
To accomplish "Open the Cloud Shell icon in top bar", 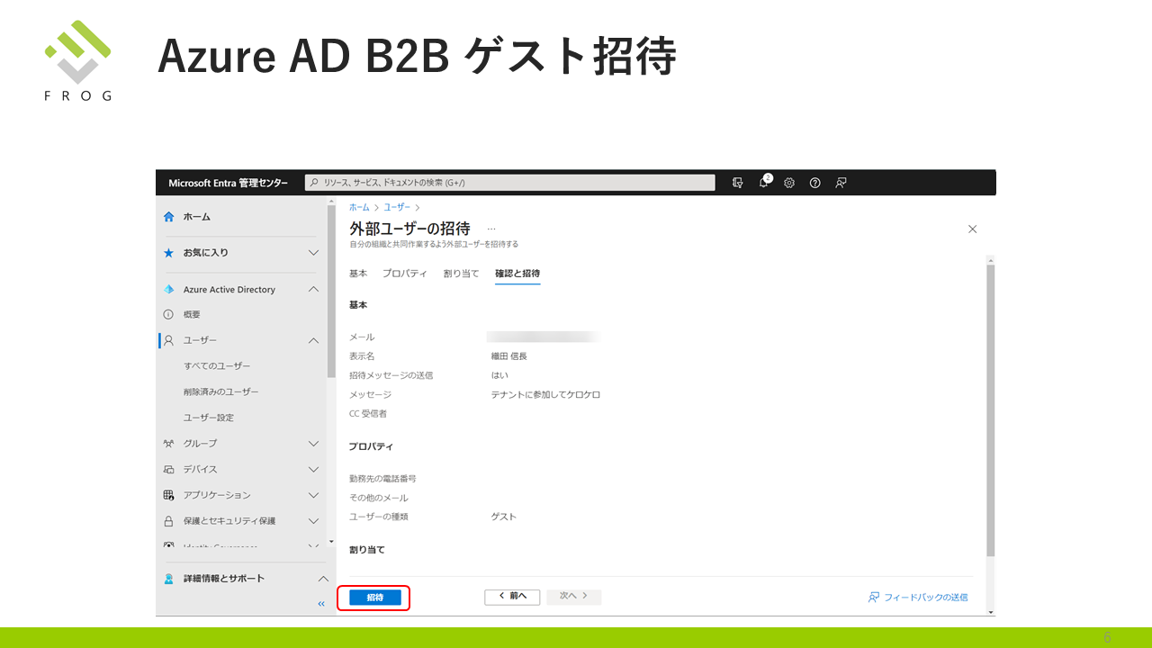I will pyautogui.click(x=738, y=183).
